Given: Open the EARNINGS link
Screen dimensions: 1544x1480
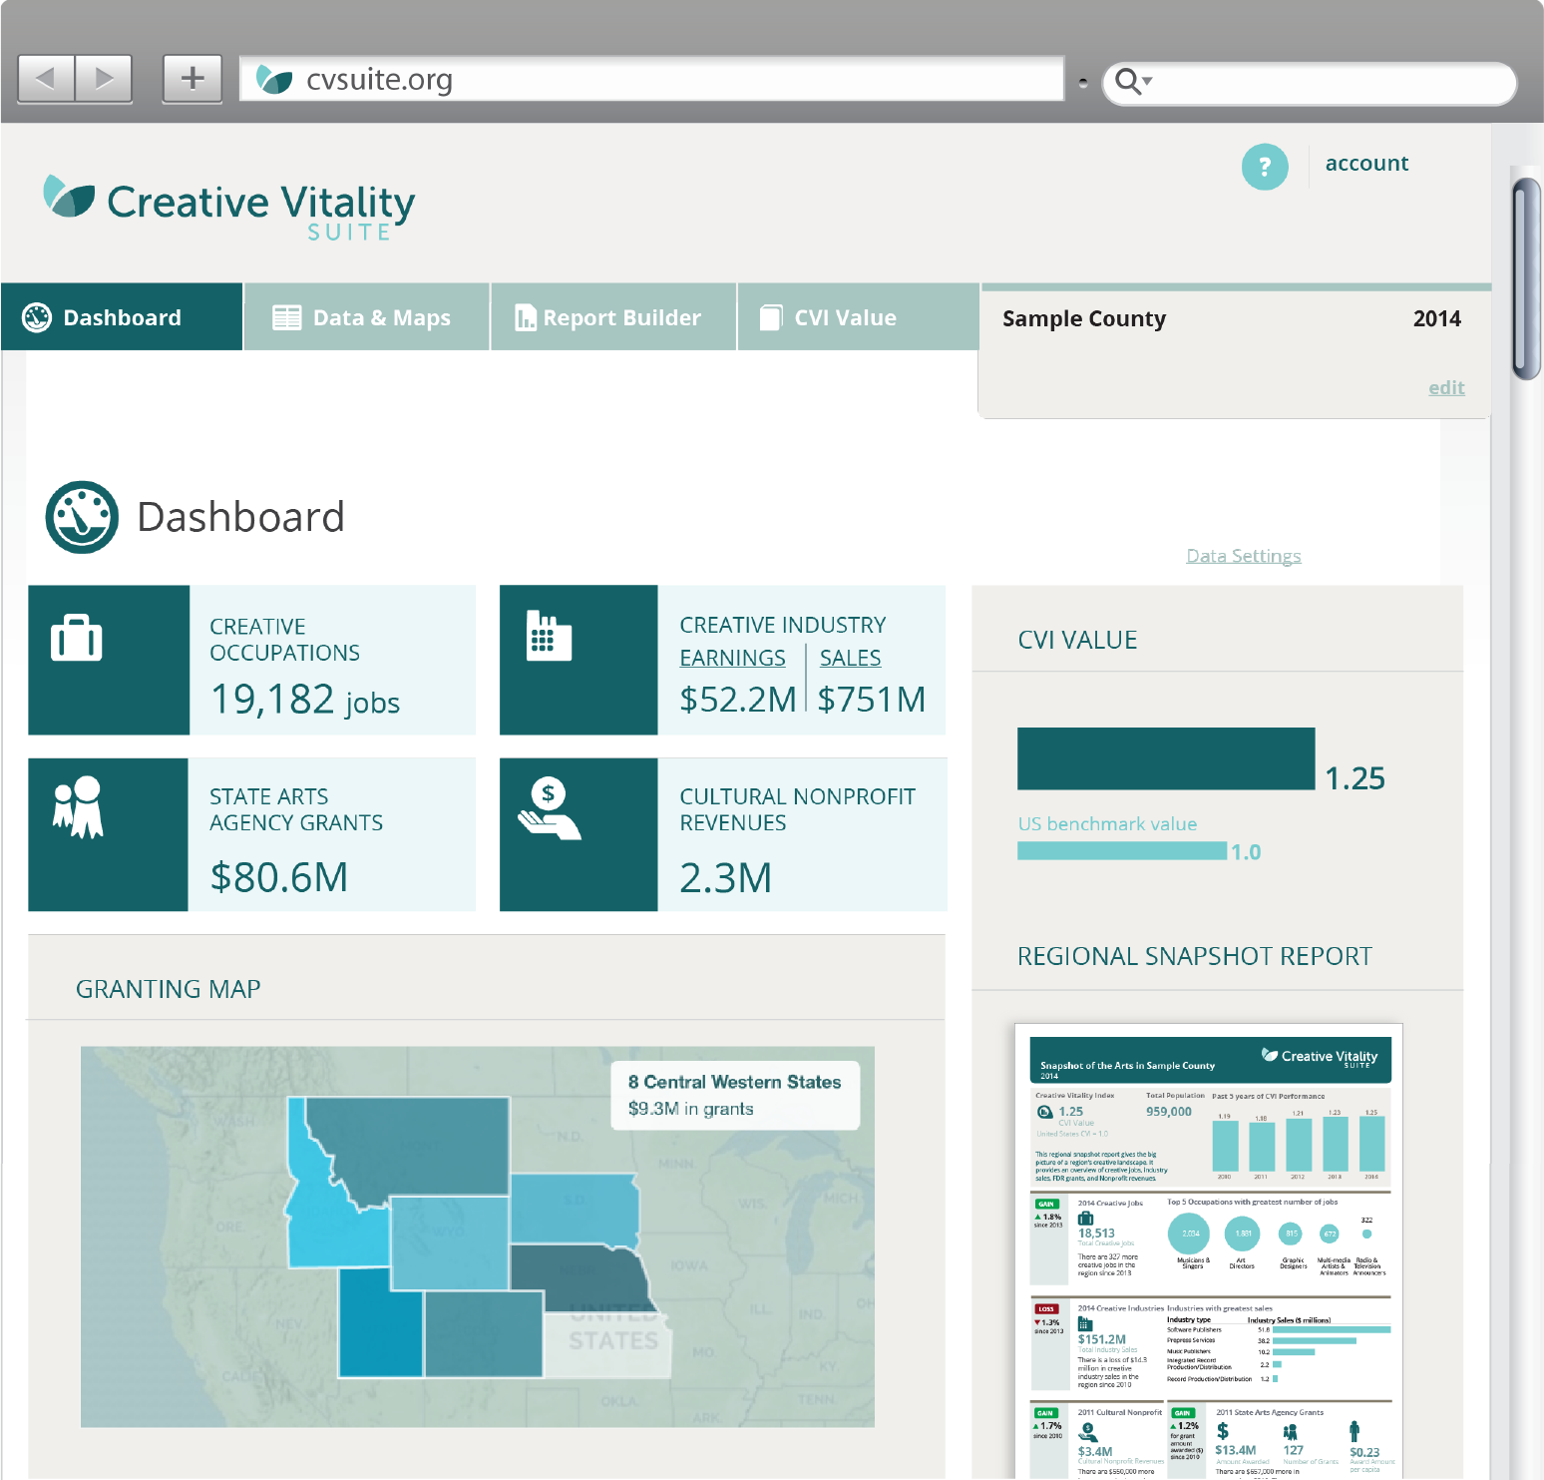Looking at the screenshot, I should click(x=733, y=659).
